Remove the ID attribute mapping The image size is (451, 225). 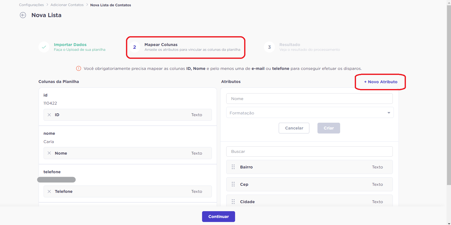click(49, 115)
